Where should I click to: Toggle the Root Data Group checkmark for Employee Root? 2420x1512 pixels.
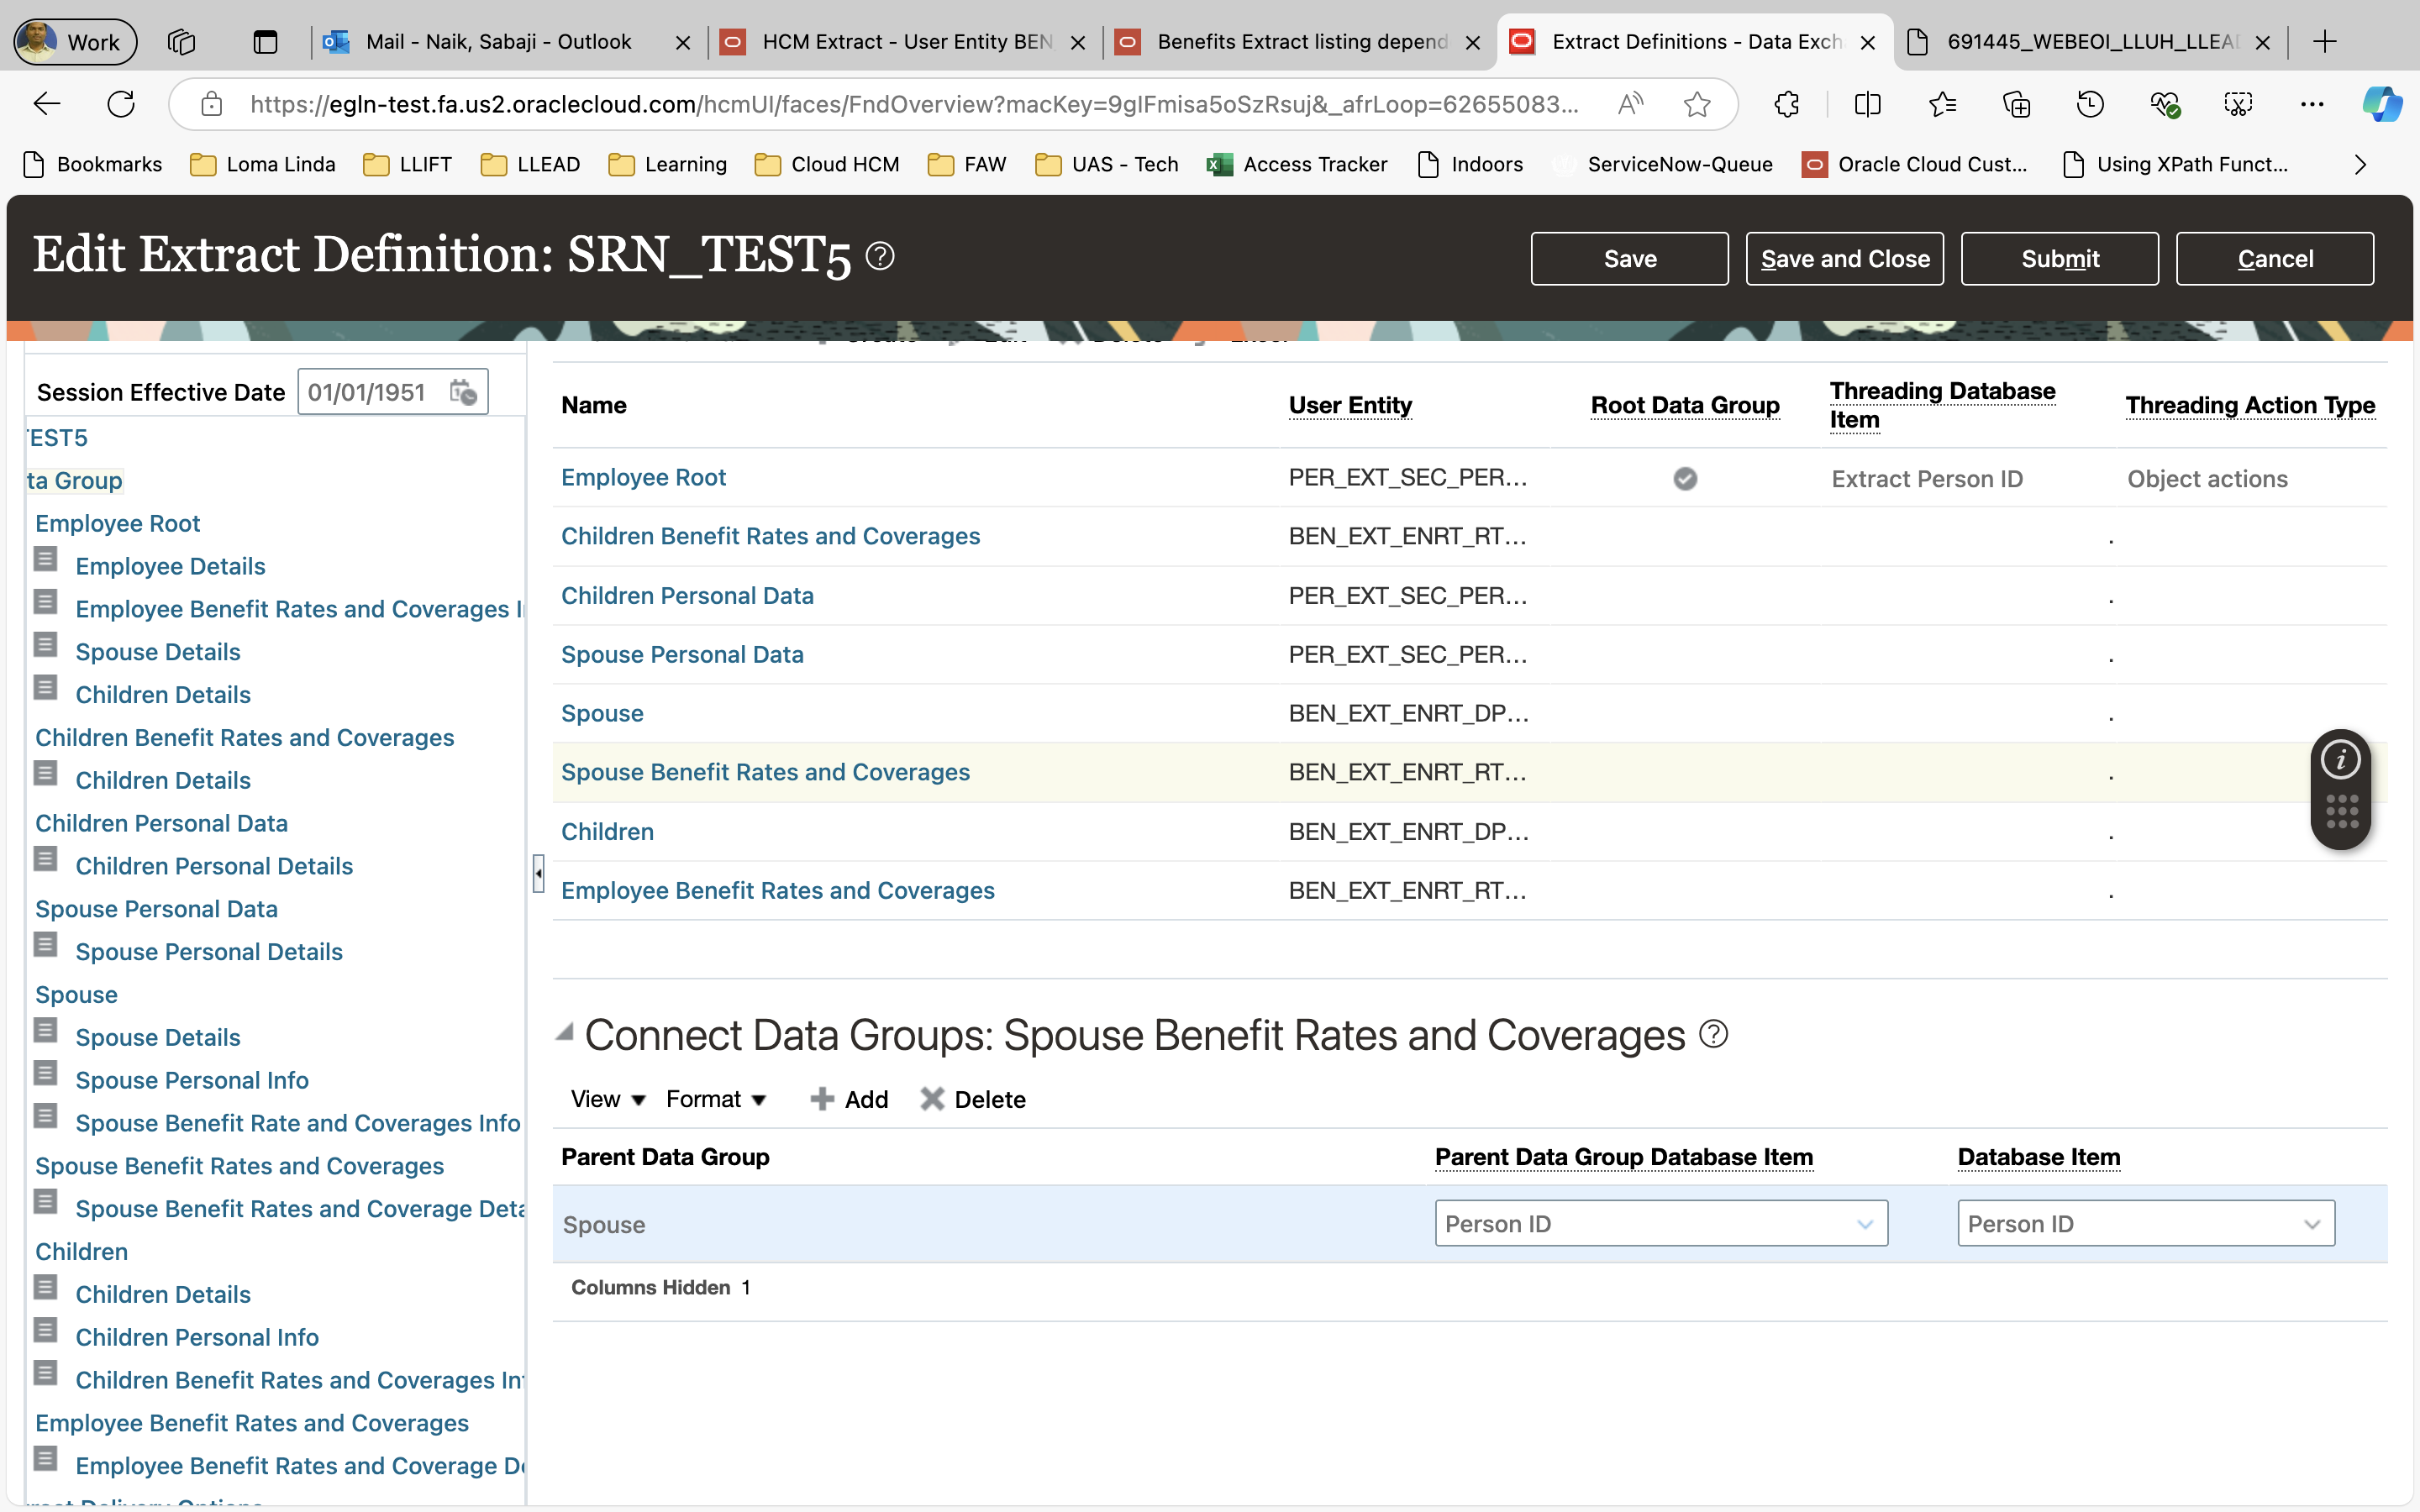[x=1685, y=478]
